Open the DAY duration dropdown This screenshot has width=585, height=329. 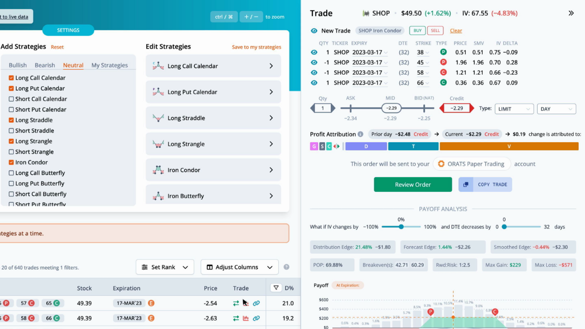(556, 109)
